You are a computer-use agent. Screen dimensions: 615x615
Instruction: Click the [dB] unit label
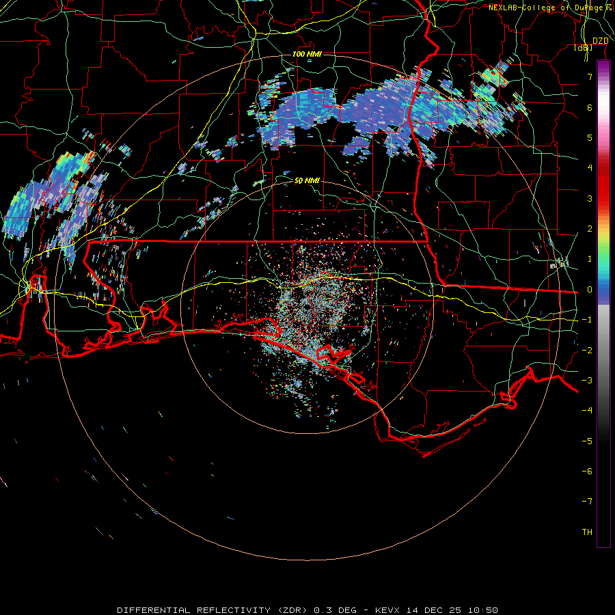click(584, 48)
